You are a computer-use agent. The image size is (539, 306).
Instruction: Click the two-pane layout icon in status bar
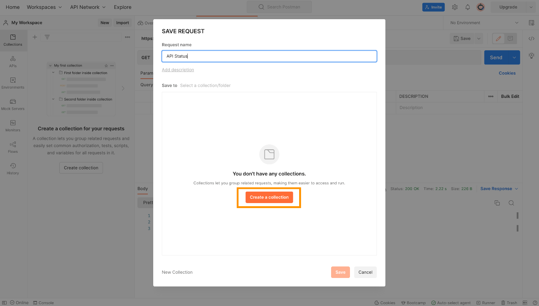tap(525, 303)
